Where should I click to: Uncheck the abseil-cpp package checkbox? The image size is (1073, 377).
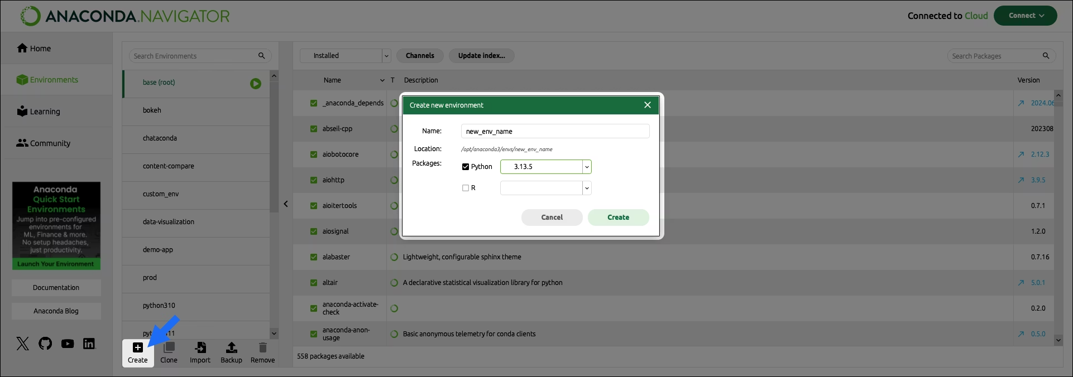point(314,129)
